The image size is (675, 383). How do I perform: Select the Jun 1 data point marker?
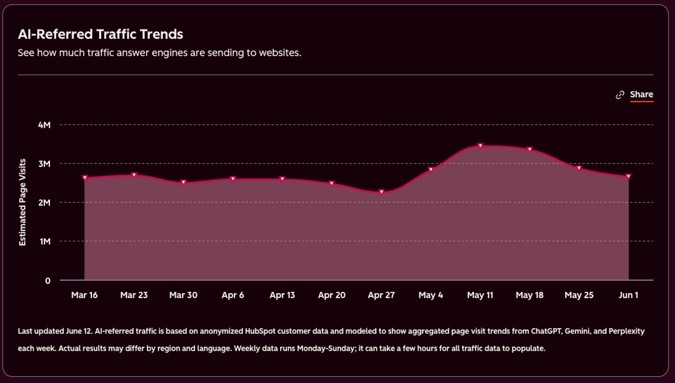(629, 177)
